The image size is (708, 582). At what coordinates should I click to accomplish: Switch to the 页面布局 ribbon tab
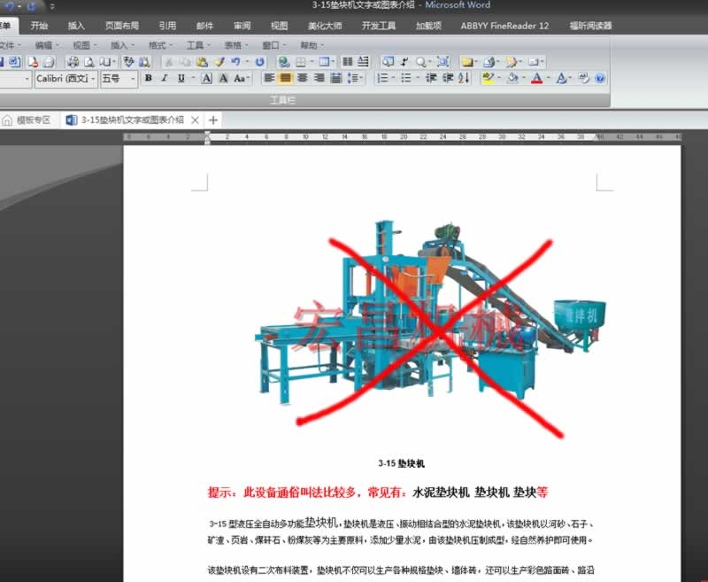click(x=121, y=26)
